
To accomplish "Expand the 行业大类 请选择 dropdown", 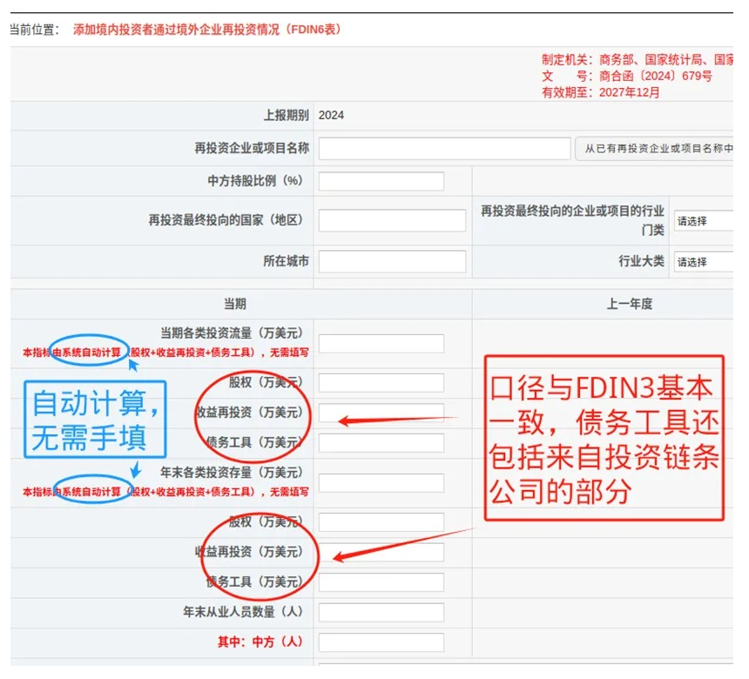I will [702, 262].
